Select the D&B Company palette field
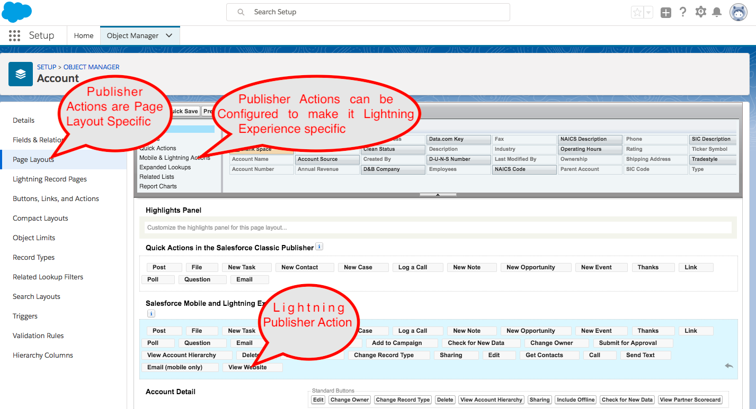This screenshot has width=756, height=409. pos(393,169)
